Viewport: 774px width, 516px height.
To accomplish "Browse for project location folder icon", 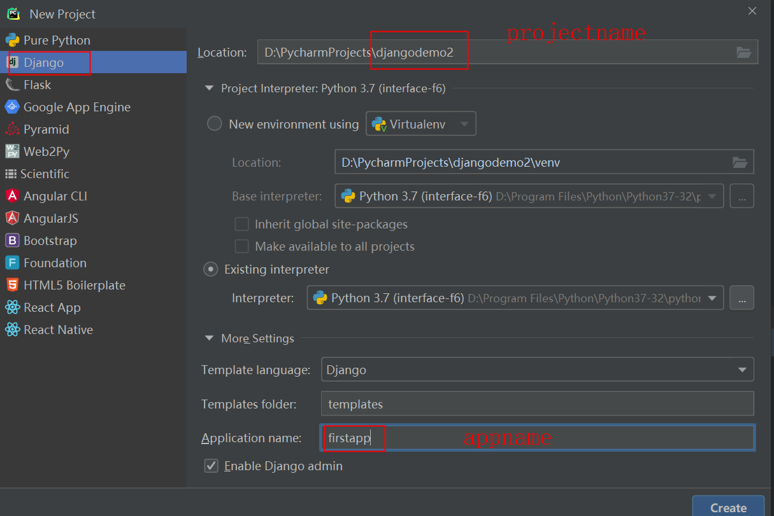I will (743, 52).
